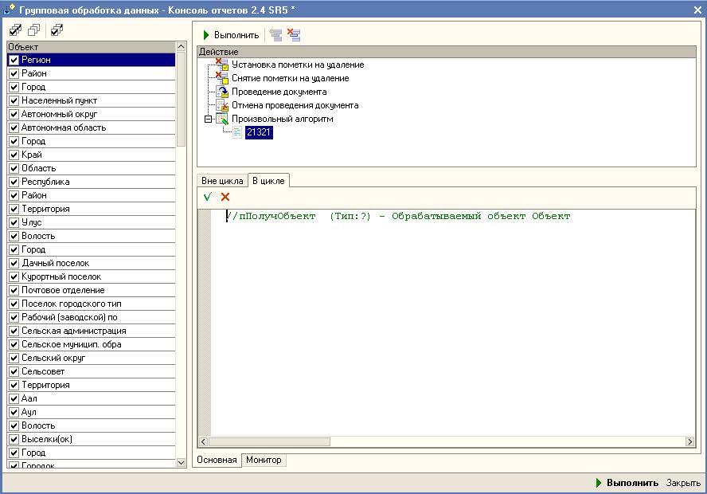
Task: Click the code editor scroll right arrow
Action: (x=689, y=441)
